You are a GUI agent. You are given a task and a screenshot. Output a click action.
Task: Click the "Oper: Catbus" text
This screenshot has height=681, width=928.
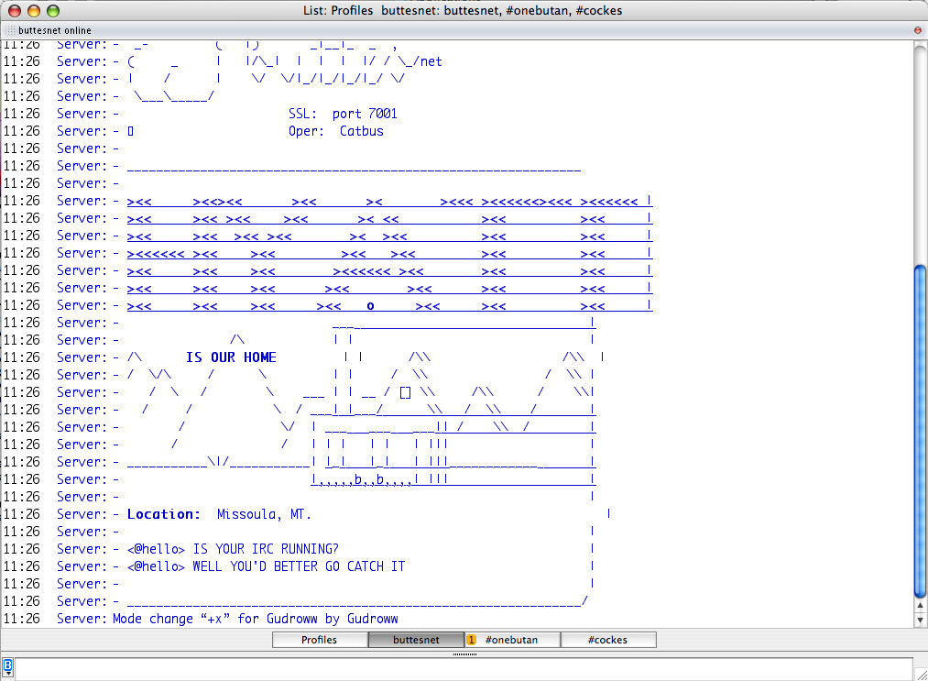coord(335,131)
